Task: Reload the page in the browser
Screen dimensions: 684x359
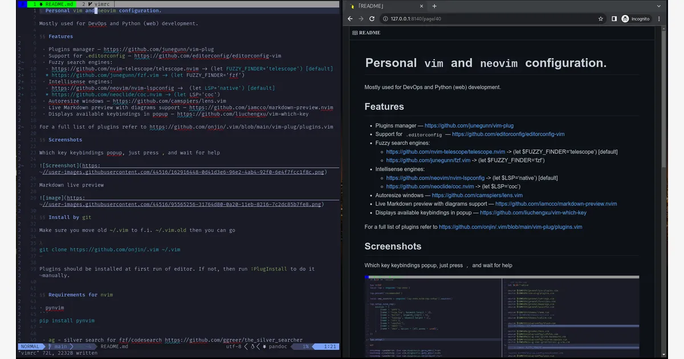Action: coord(372,19)
